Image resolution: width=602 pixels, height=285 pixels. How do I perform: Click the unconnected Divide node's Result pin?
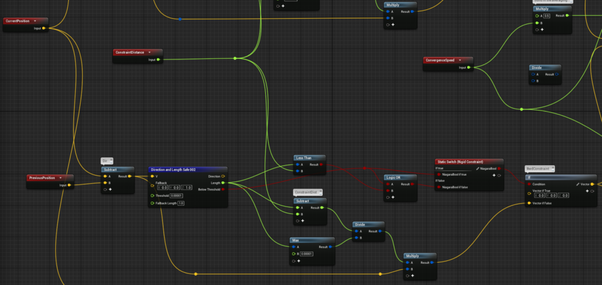click(x=557, y=75)
